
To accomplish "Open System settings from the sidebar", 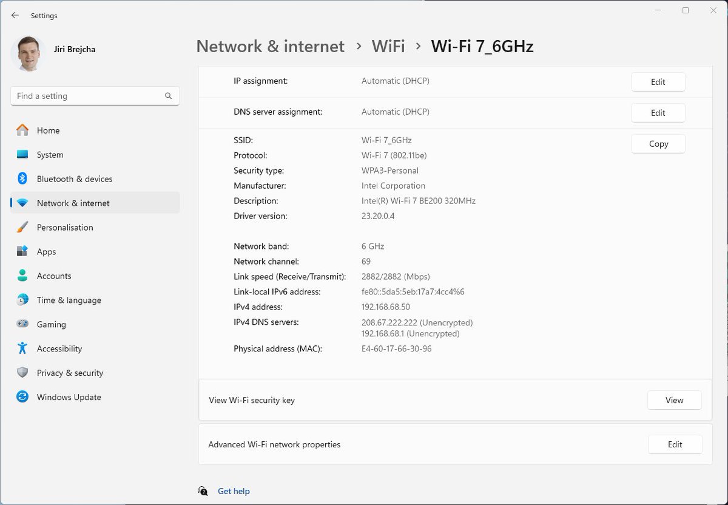I will click(50, 155).
